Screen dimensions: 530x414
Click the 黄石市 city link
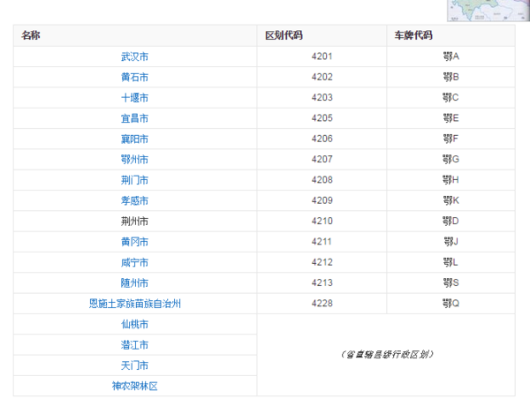pyautogui.click(x=134, y=77)
